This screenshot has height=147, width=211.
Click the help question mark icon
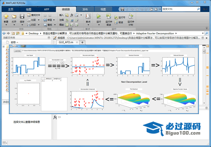[x=156, y=9]
